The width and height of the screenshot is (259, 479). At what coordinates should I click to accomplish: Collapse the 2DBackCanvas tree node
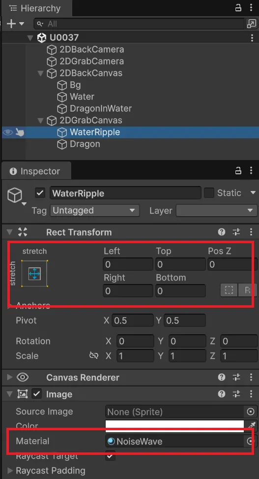(x=40, y=73)
